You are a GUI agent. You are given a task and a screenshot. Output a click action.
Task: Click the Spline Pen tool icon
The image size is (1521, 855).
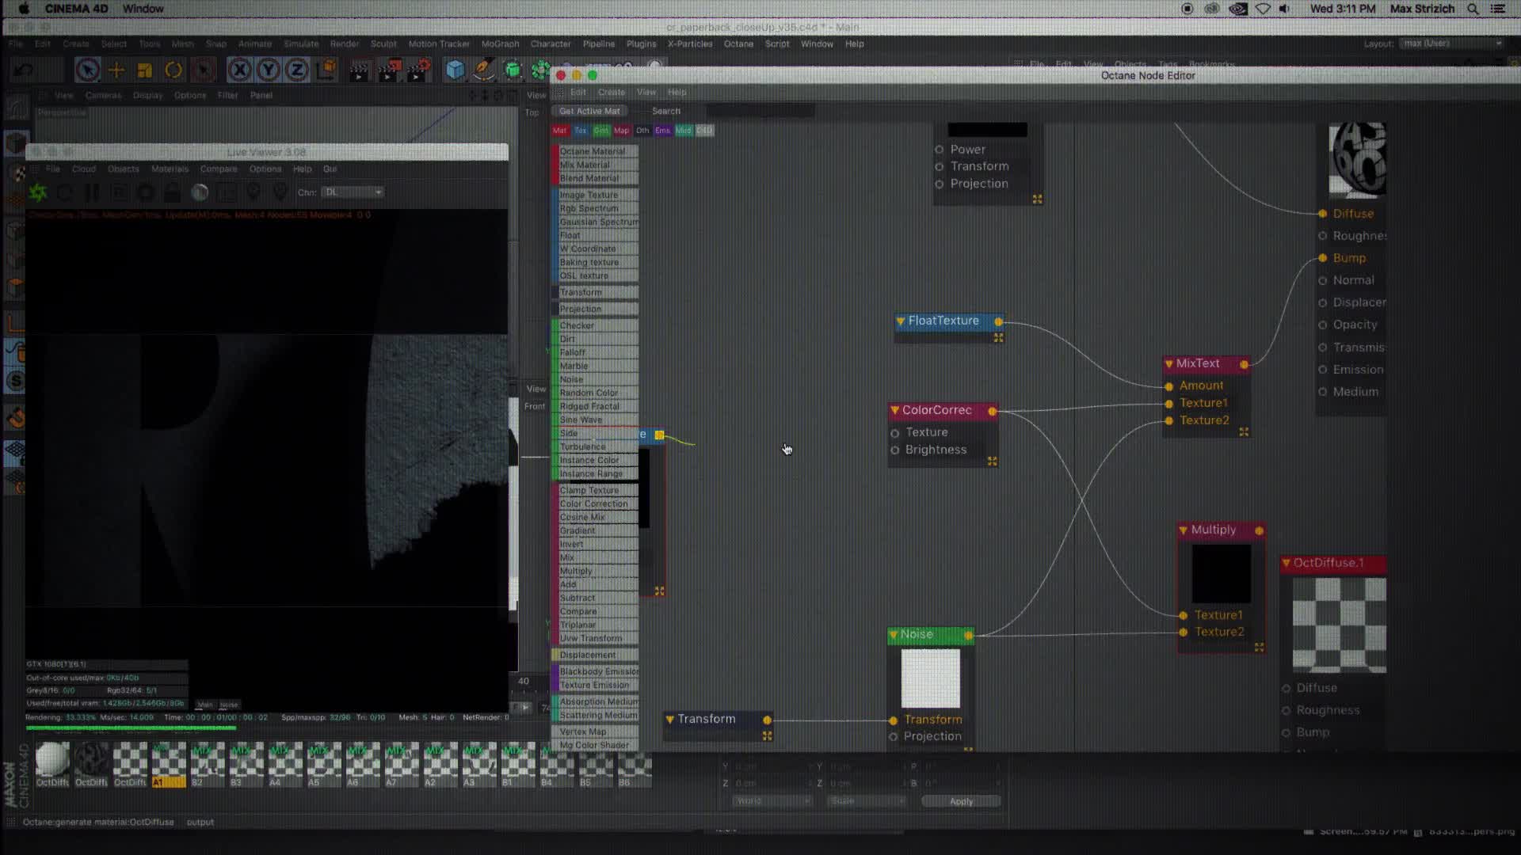(484, 71)
